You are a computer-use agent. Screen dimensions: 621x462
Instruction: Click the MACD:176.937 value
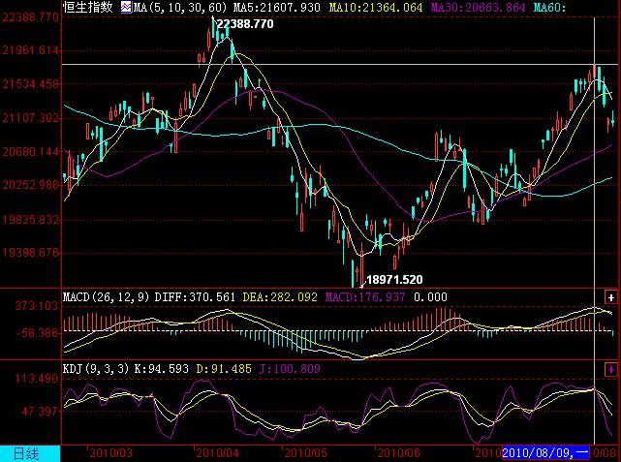pyautogui.click(x=365, y=297)
